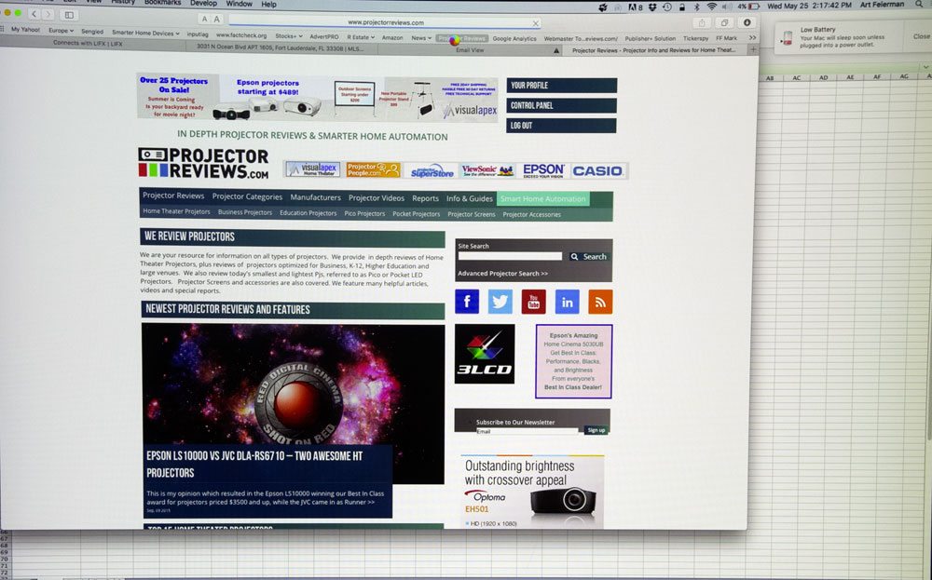Click the battery status icon
The image size is (932, 580).
754,6
